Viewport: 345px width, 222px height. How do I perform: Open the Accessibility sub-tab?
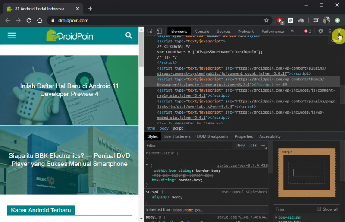[x=270, y=136]
